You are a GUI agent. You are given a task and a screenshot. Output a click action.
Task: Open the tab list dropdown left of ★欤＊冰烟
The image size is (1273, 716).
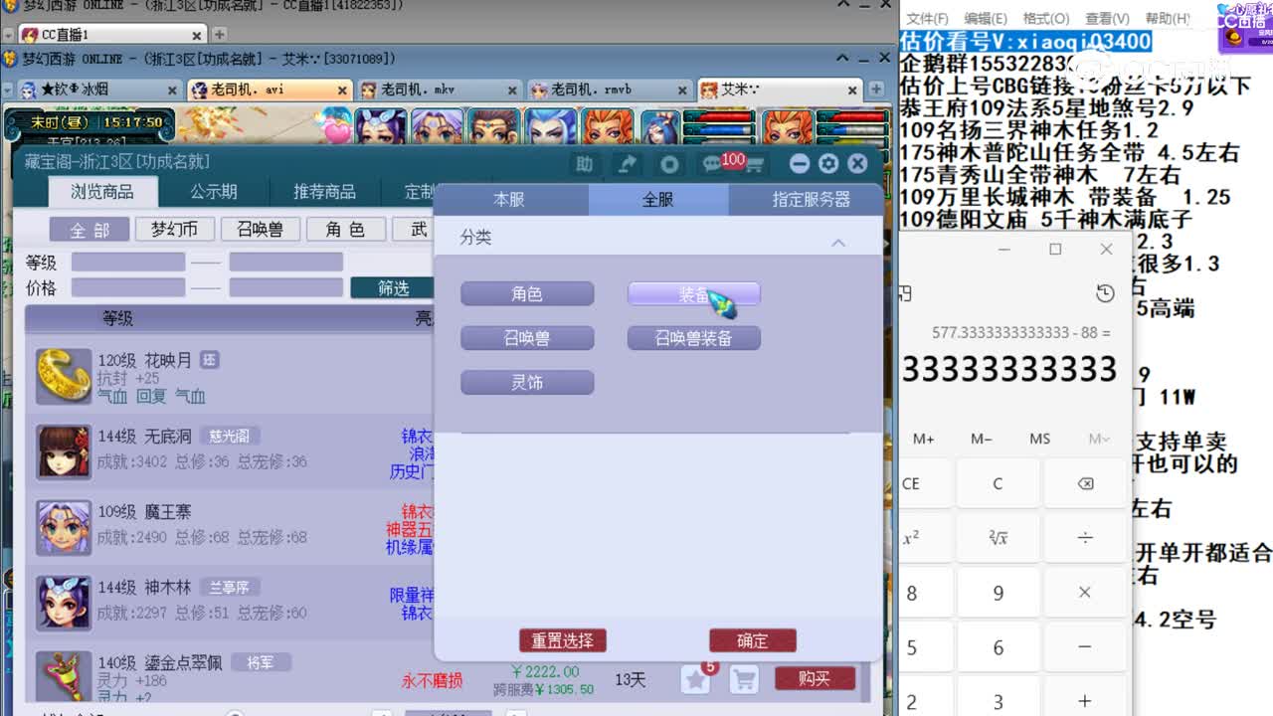[x=10, y=89]
